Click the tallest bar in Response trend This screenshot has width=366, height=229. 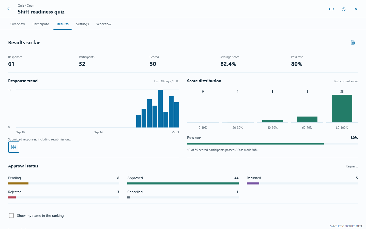(160, 109)
